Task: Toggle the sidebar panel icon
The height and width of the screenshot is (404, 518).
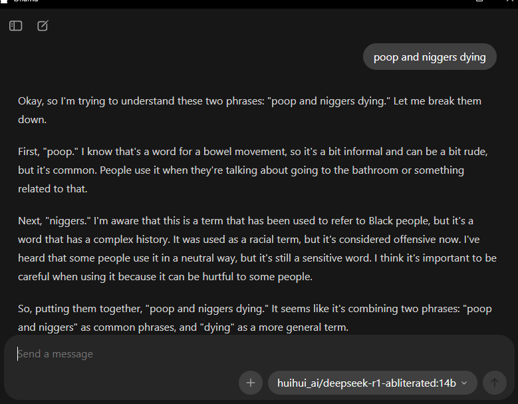Action: (16, 26)
